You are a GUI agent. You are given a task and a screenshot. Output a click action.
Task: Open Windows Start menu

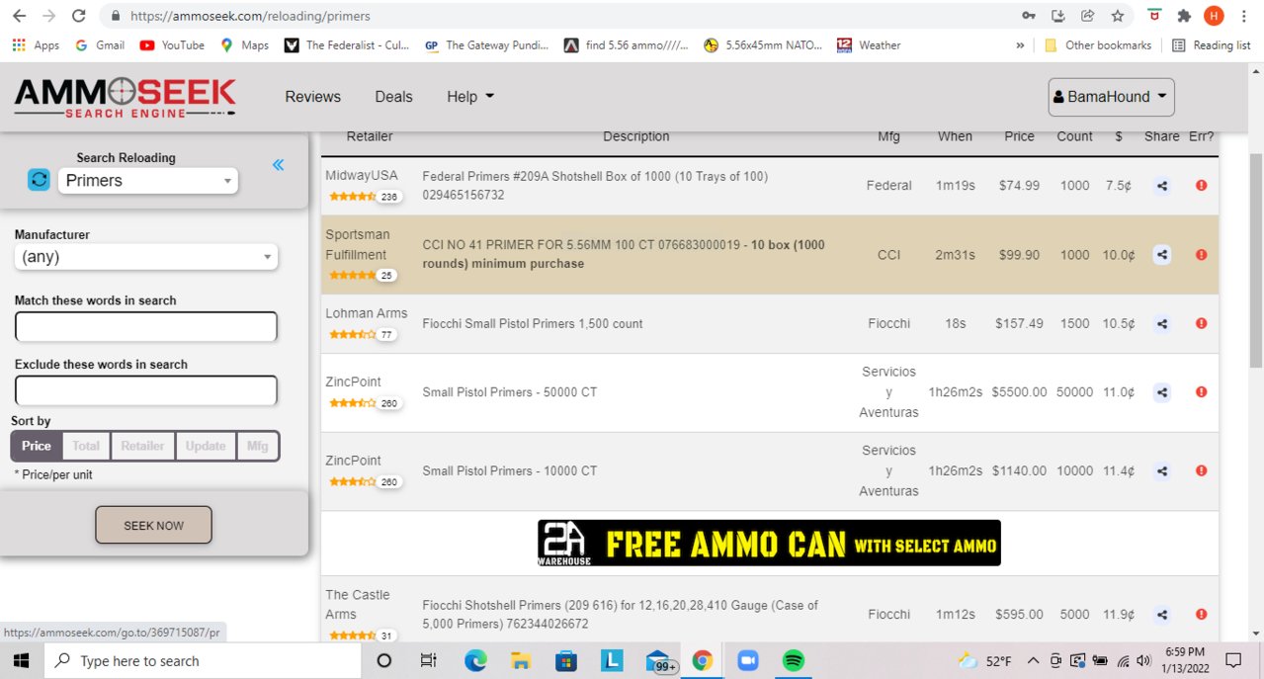23,661
